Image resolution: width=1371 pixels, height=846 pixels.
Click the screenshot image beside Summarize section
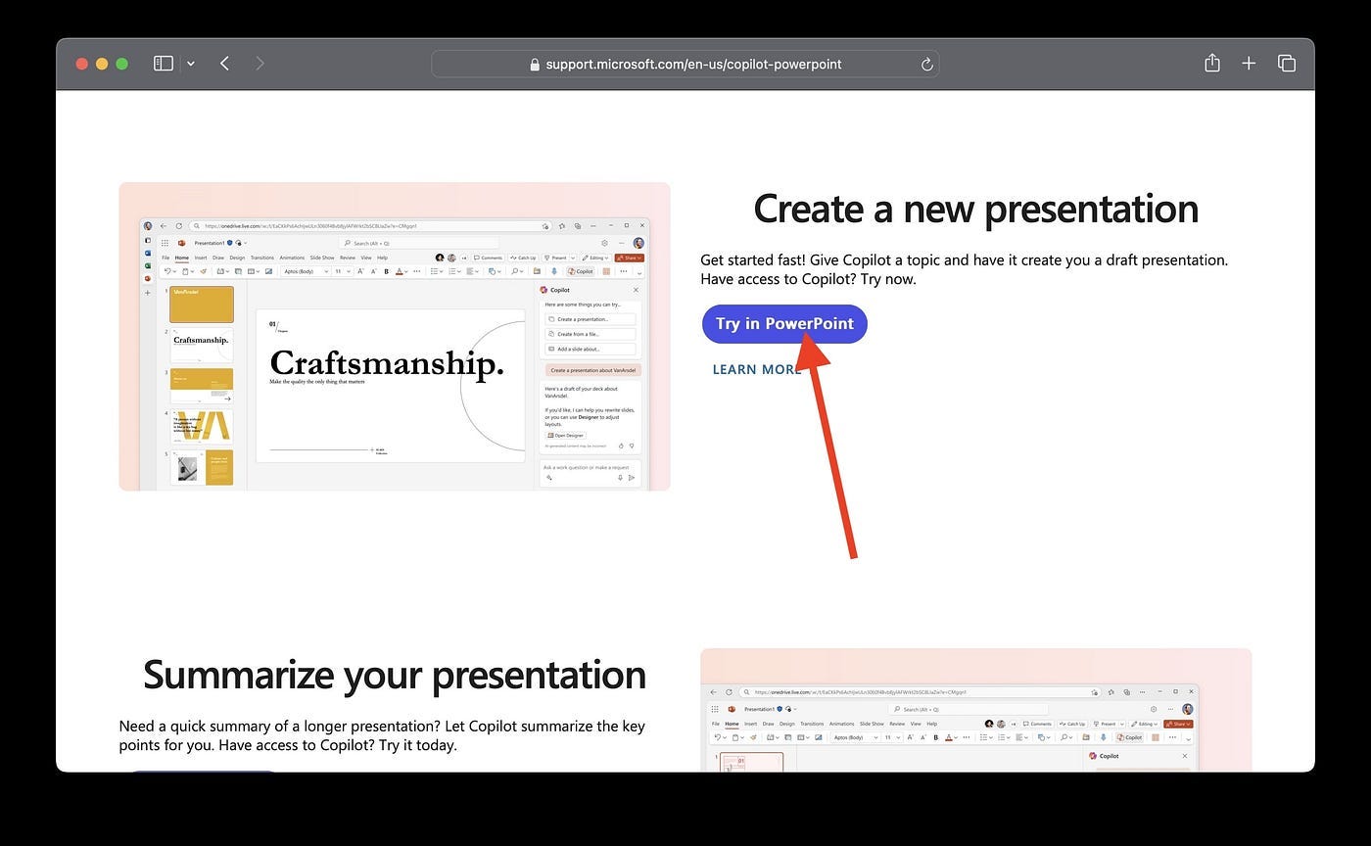(x=976, y=710)
